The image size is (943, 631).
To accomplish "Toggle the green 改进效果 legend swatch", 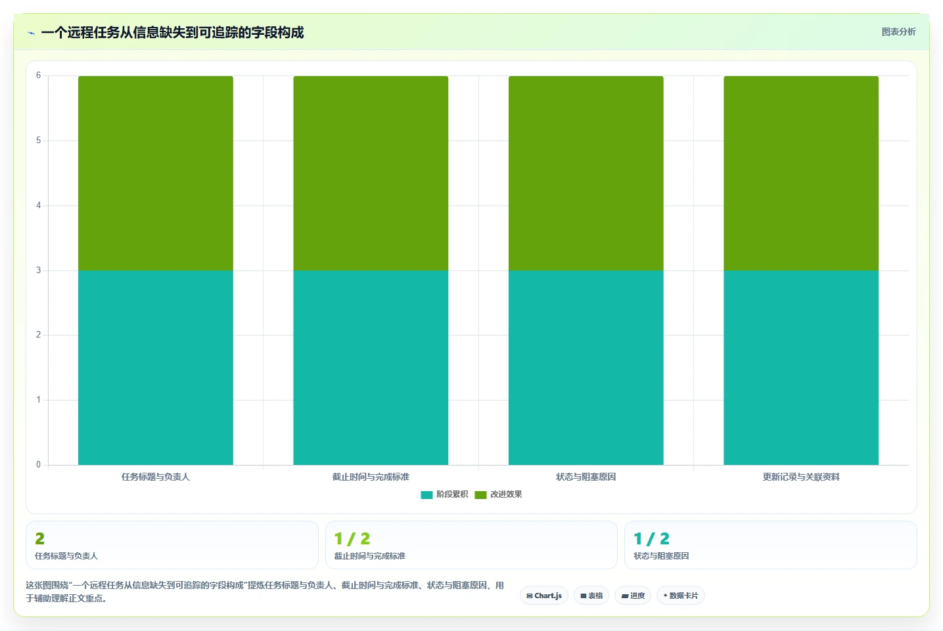I will tap(480, 494).
